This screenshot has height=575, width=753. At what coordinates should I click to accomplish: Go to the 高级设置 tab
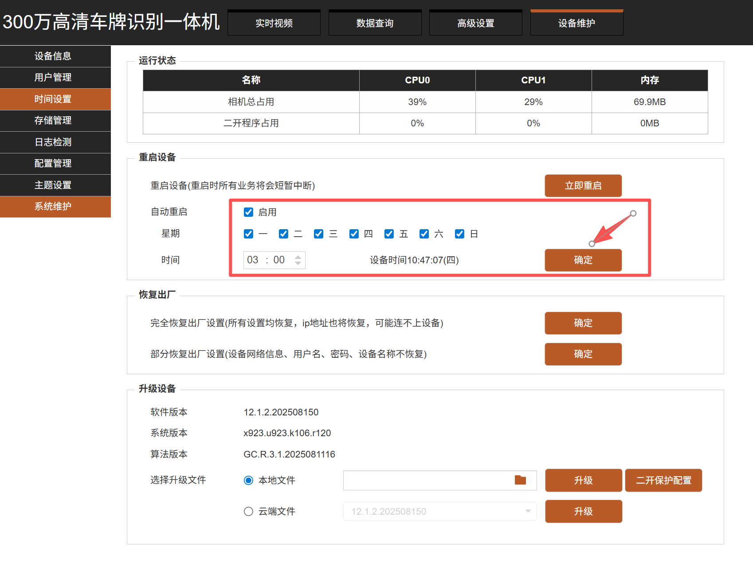click(x=475, y=23)
